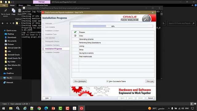This screenshot has height=111, width=197.
Task: Open PowerPoint from the taskbar
Action: click(53, 108)
